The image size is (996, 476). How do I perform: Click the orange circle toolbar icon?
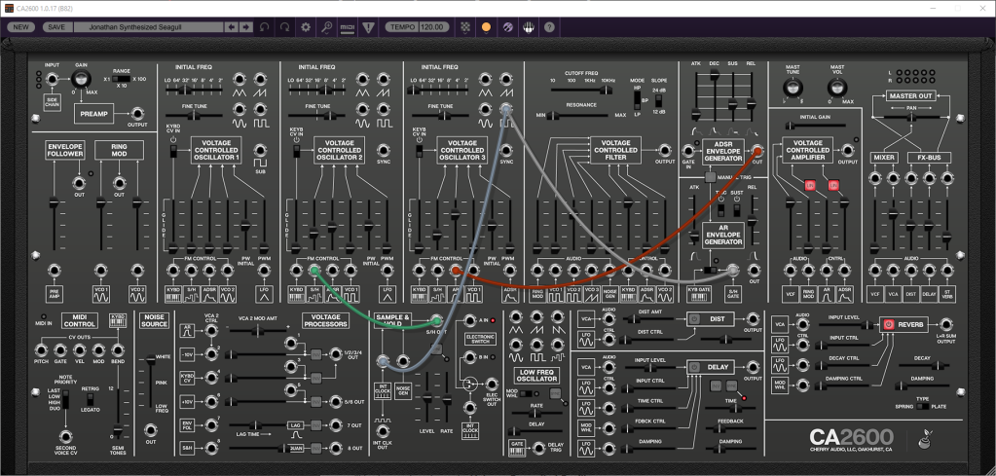coord(487,27)
